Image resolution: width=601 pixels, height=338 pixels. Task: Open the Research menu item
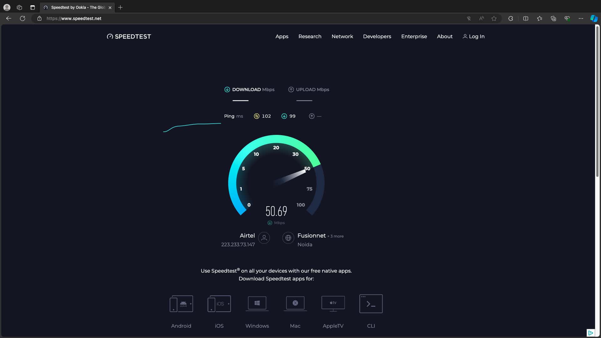(x=310, y=36)
